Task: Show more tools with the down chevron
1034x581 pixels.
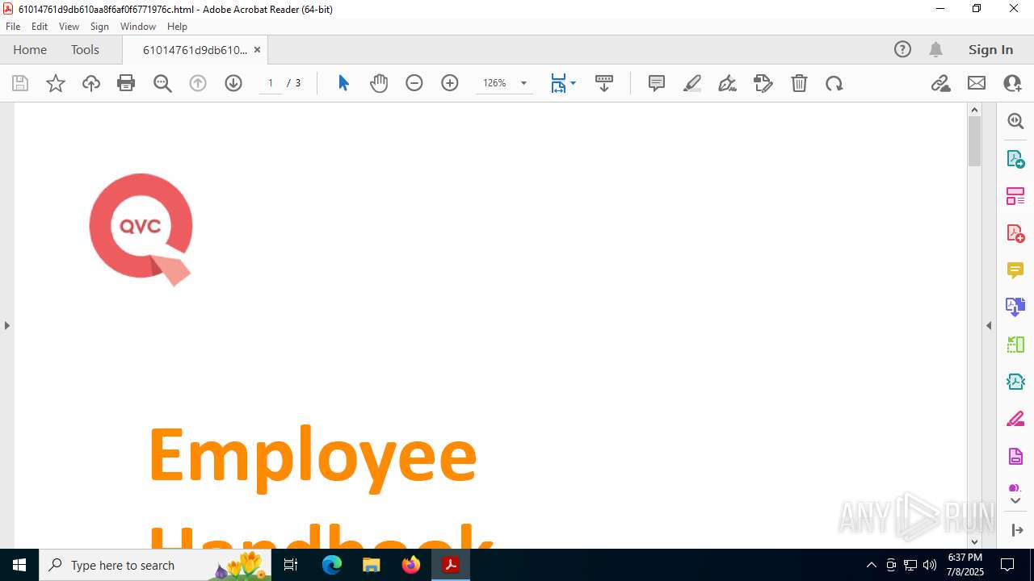Action: coord(1015,501)
